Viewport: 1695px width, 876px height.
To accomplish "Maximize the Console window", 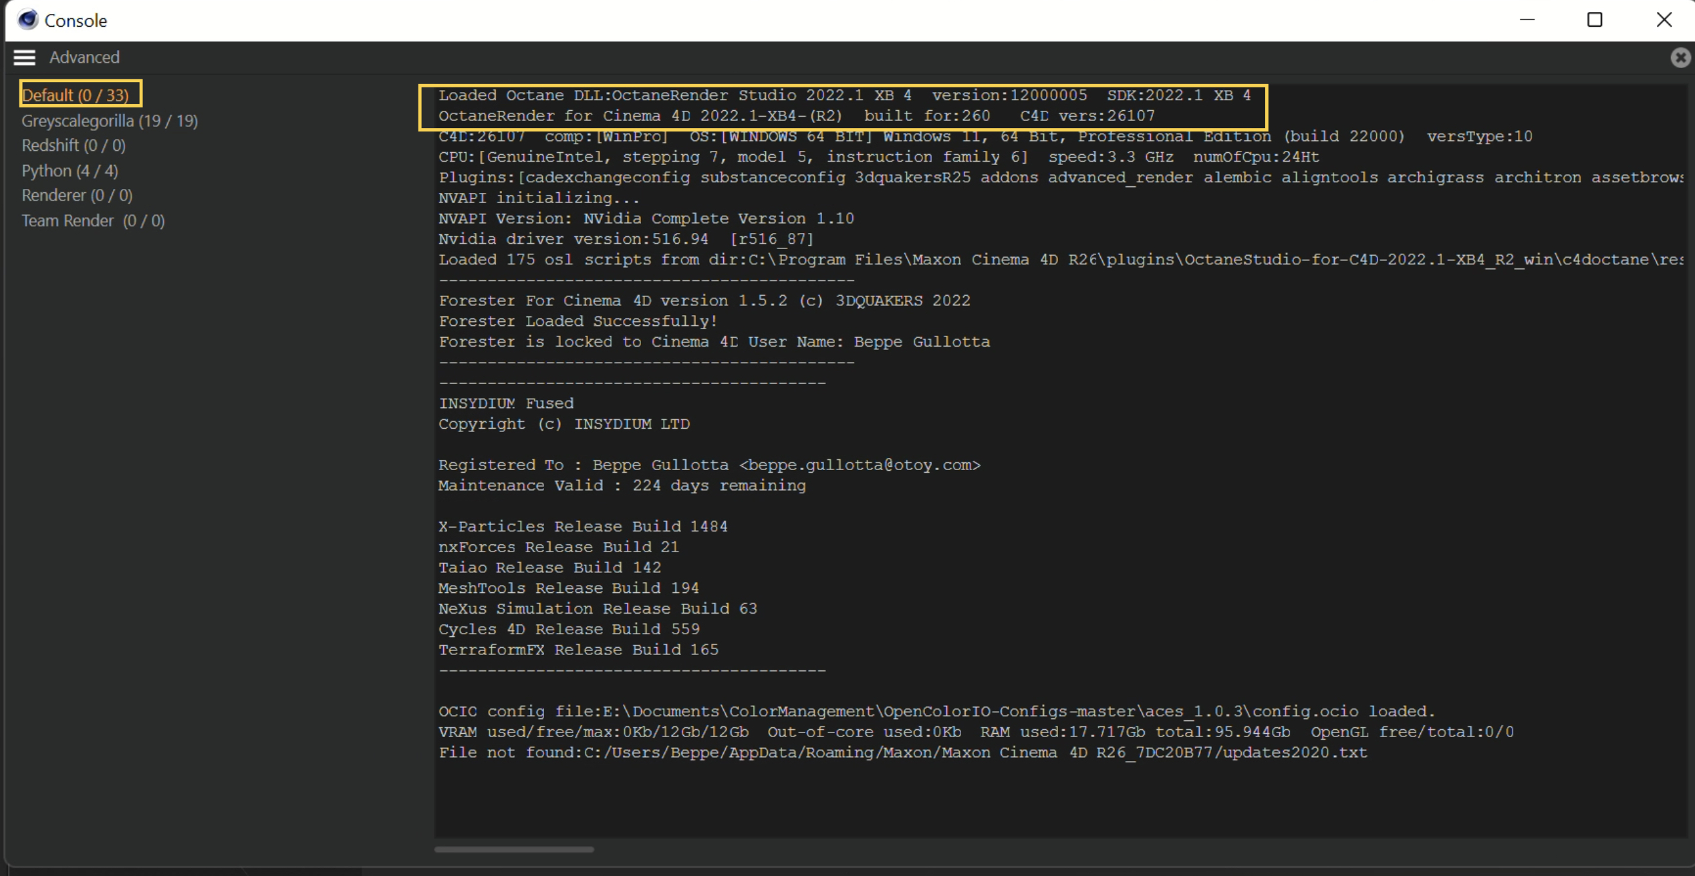I will tap(1595, 20).
